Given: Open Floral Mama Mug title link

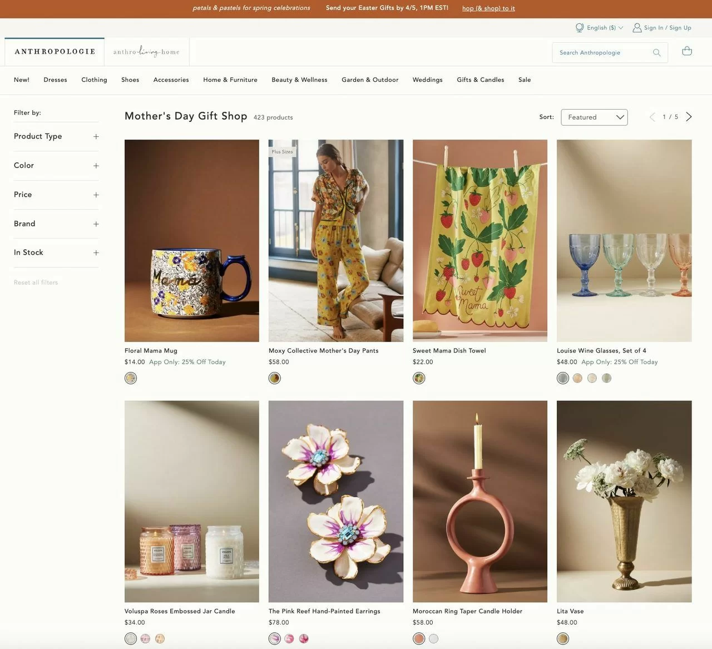Looking at the screenshot, I should click(x=151, y=351).
